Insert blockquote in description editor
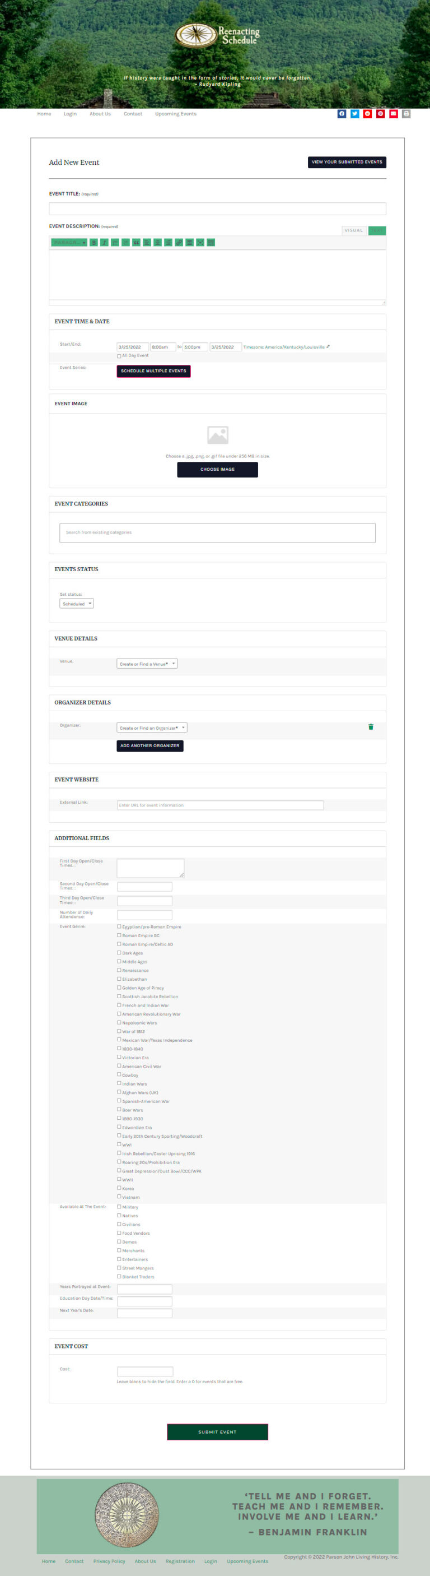 [x=136, y=242]
